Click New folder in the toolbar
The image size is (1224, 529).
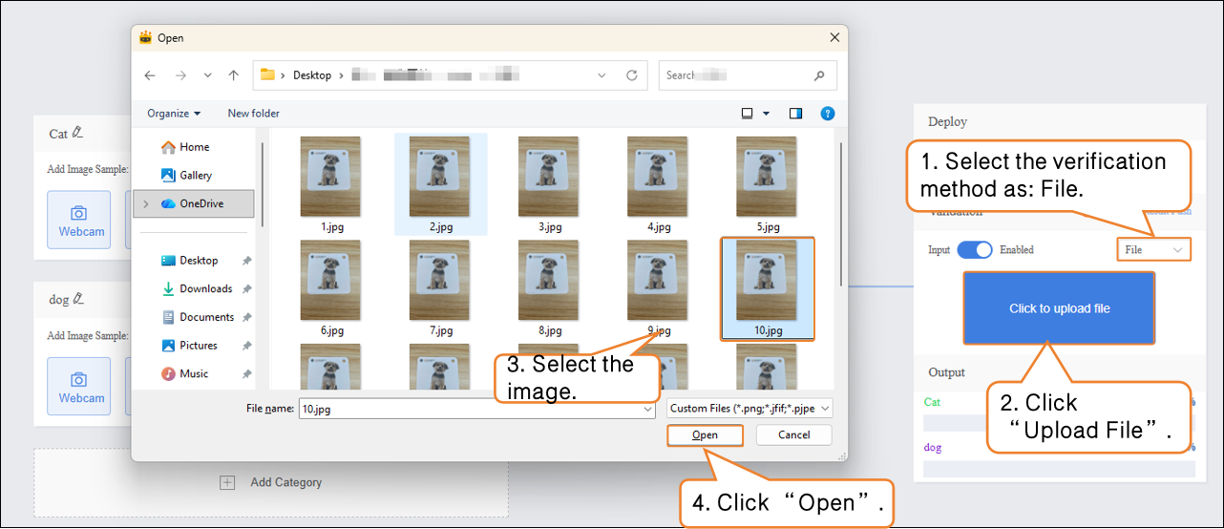(x=253, y=114)
